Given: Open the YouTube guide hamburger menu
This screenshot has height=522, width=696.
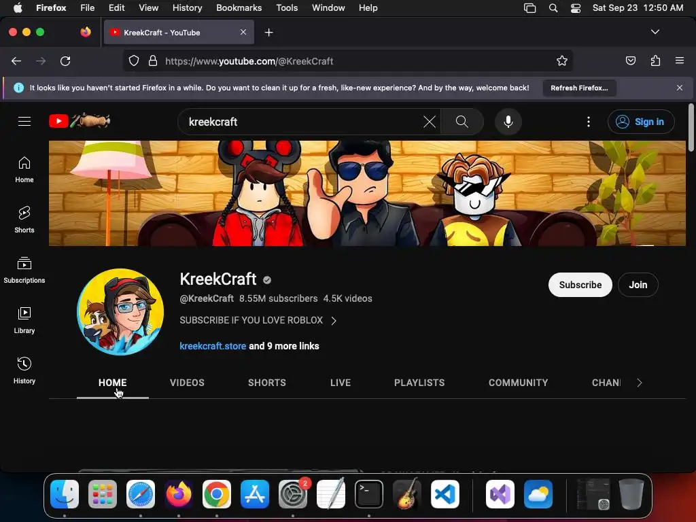Looking at the screenshot, I should 24,121.
